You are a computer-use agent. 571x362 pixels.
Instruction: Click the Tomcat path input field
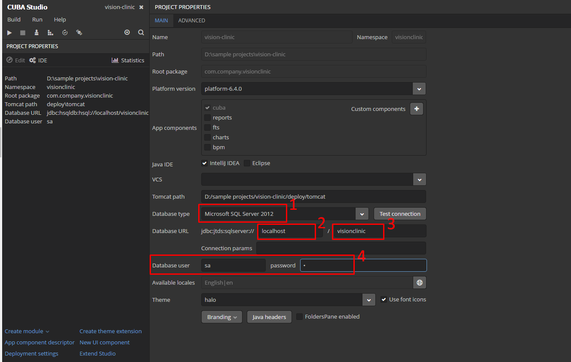coord(313,196)
